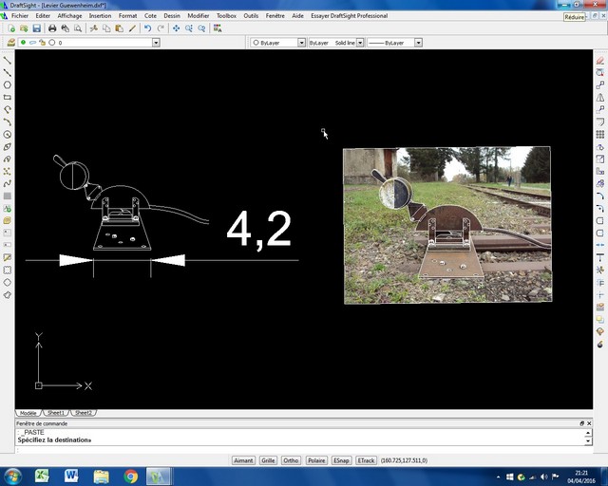Toggle ESnap in status bar
608x486 pixels.
pos(341,460)
